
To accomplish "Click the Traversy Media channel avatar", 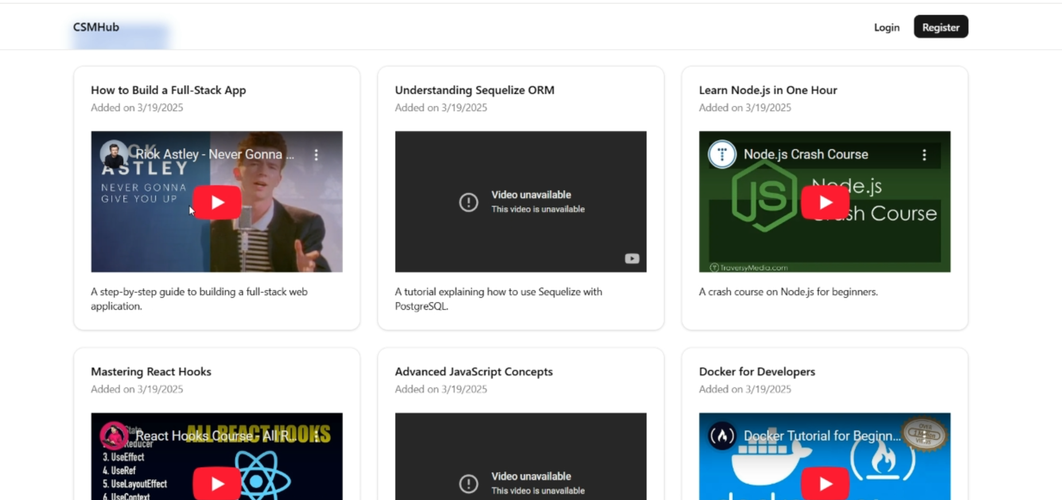I will (722, 154).
